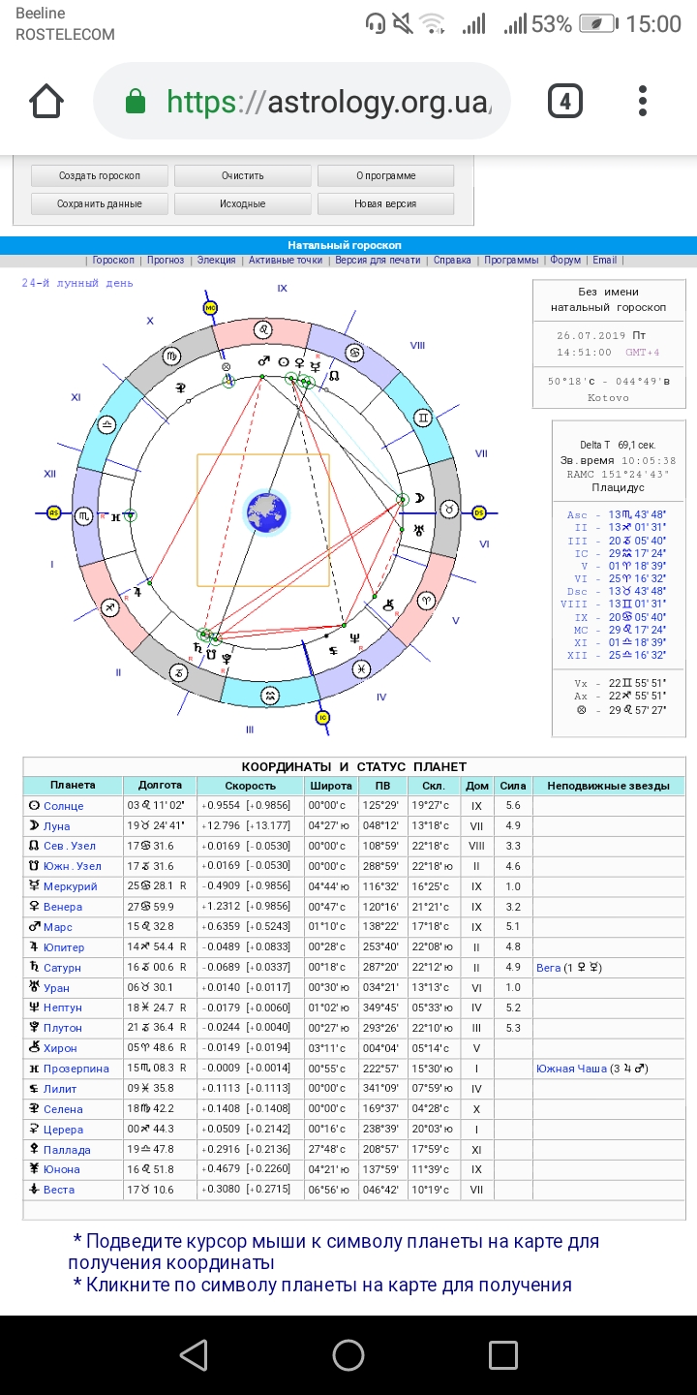Click the Aquarius sign on the chart ring
The image size is (697, 1395).
click(x=271, y=695)
